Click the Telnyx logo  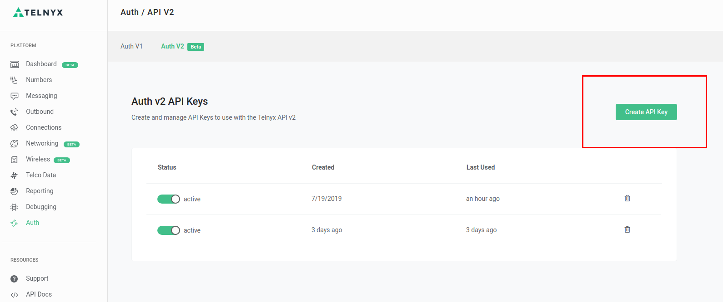coord(38,12)
